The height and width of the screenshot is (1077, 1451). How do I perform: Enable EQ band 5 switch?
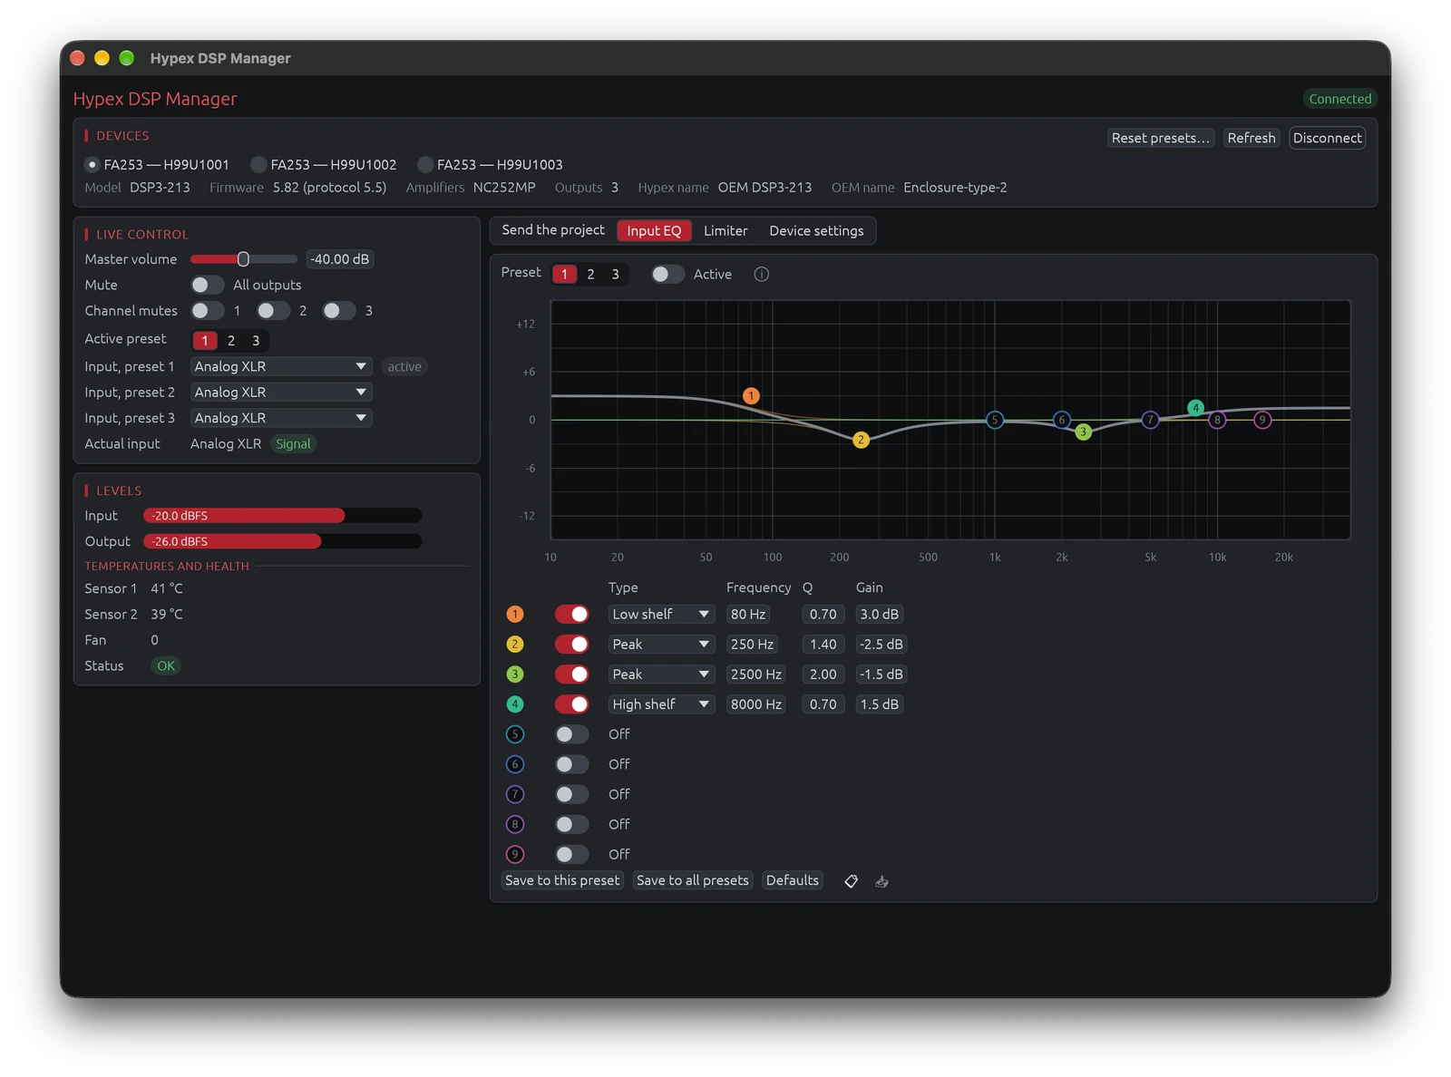click(572, 734)
